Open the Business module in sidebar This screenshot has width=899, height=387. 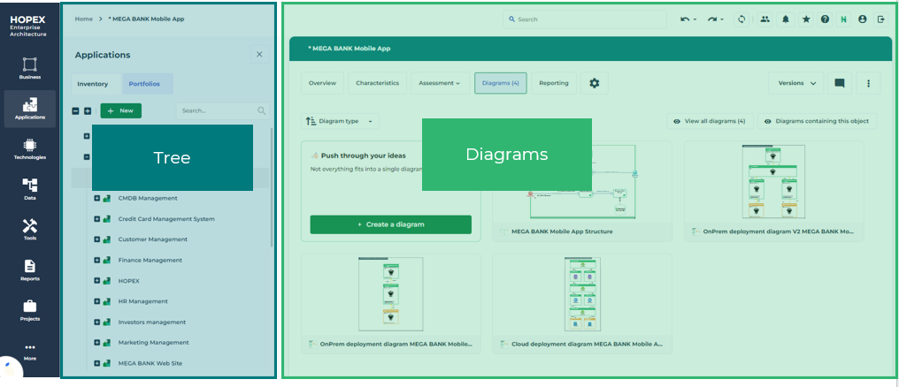pos(29,68)
